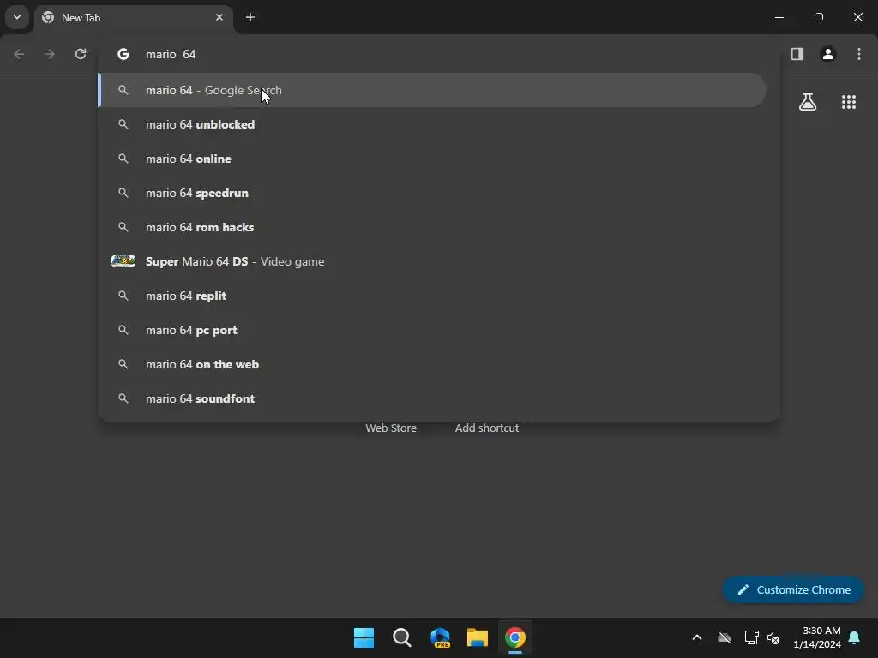
Task: Open the clock showing 3:30 AM
Action: click(817, 637)
